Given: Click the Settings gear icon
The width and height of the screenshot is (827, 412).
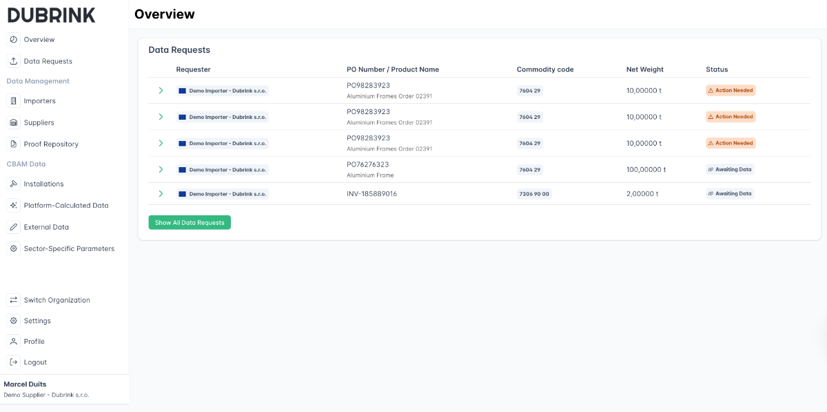Looking at the screenshot, I should (x=13, y=321).
